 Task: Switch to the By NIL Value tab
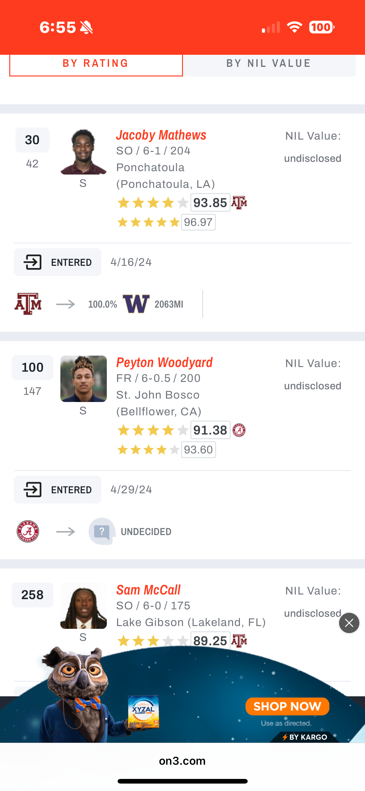pyautogui.click(x=268, y=64)
